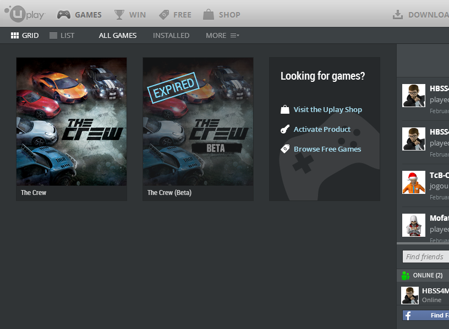449x329 pixels.
Task: Click the Mofat username in feed
Action: click(x=439, y=218)
